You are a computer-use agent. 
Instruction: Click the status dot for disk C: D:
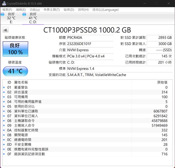point(25,14)
